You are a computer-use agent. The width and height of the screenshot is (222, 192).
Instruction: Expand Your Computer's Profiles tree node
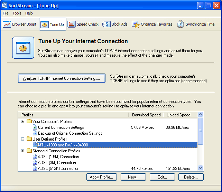[23, 122]
